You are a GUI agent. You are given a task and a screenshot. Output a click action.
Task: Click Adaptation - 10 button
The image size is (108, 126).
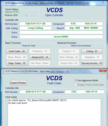pyautogui.click(x=92, y=57)
